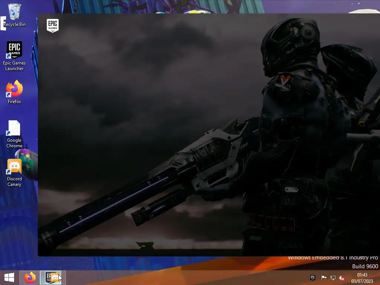Viewport: 380px width, 285px height.
Task: Select the Epic Games Launcher desktop shortcut
Action: coord(14,56)
